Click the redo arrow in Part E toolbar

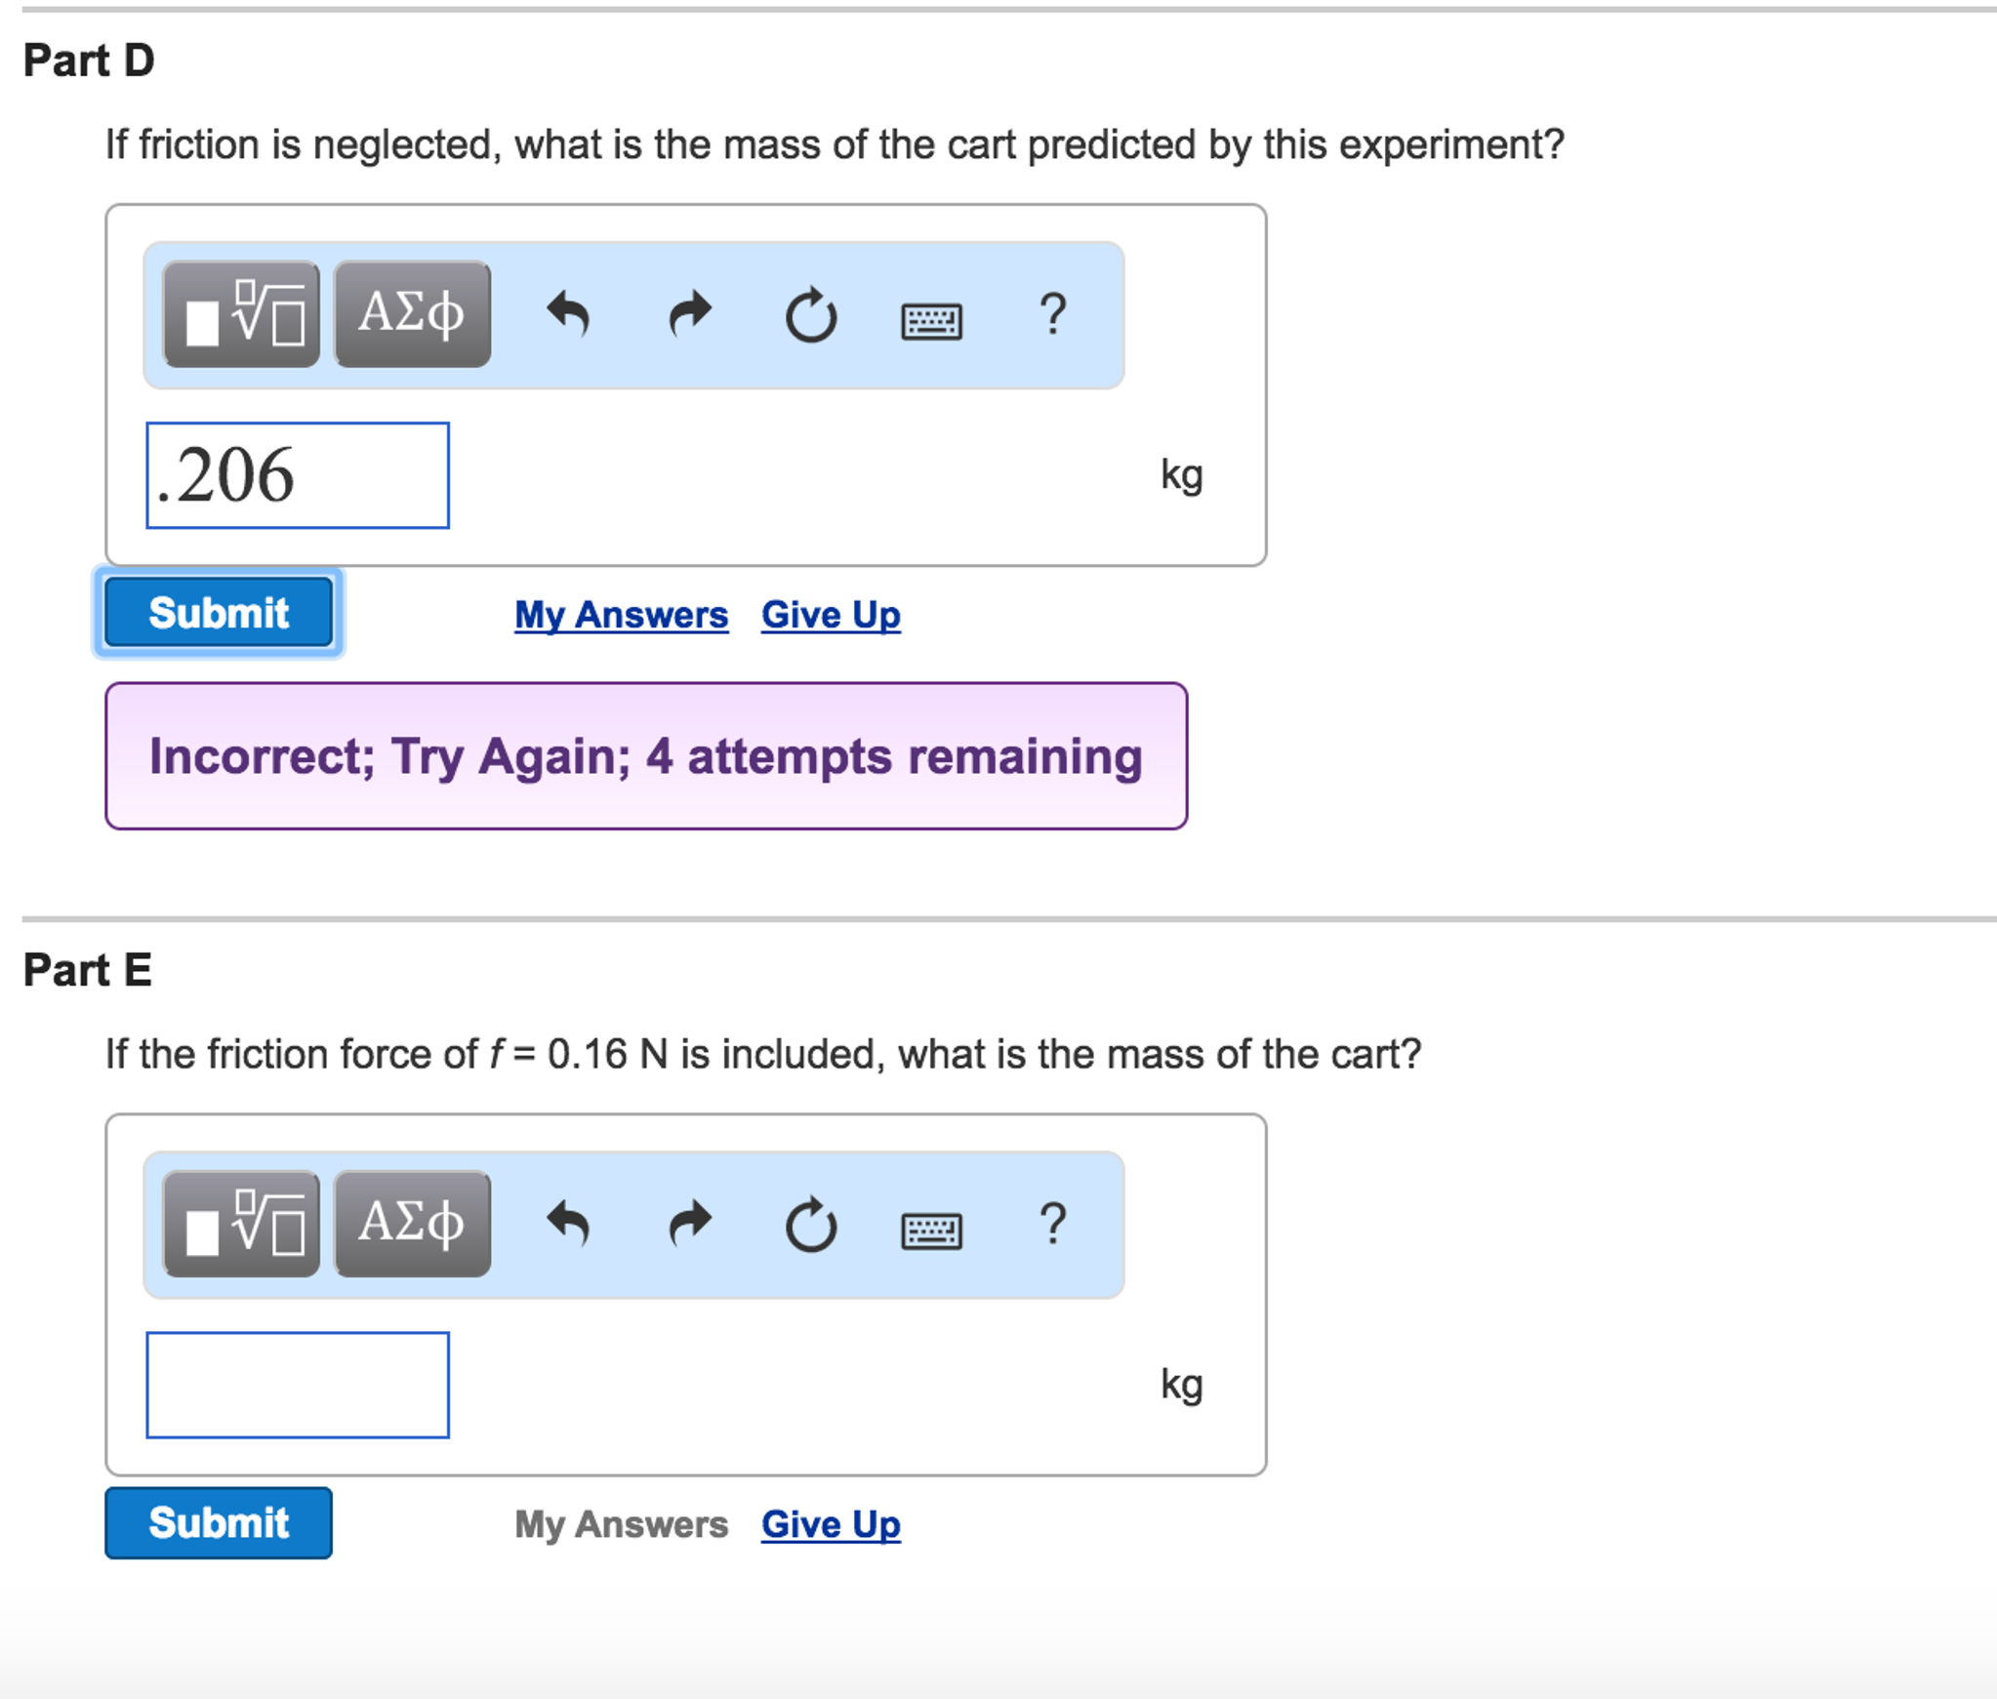click(x=690, y=1224)
